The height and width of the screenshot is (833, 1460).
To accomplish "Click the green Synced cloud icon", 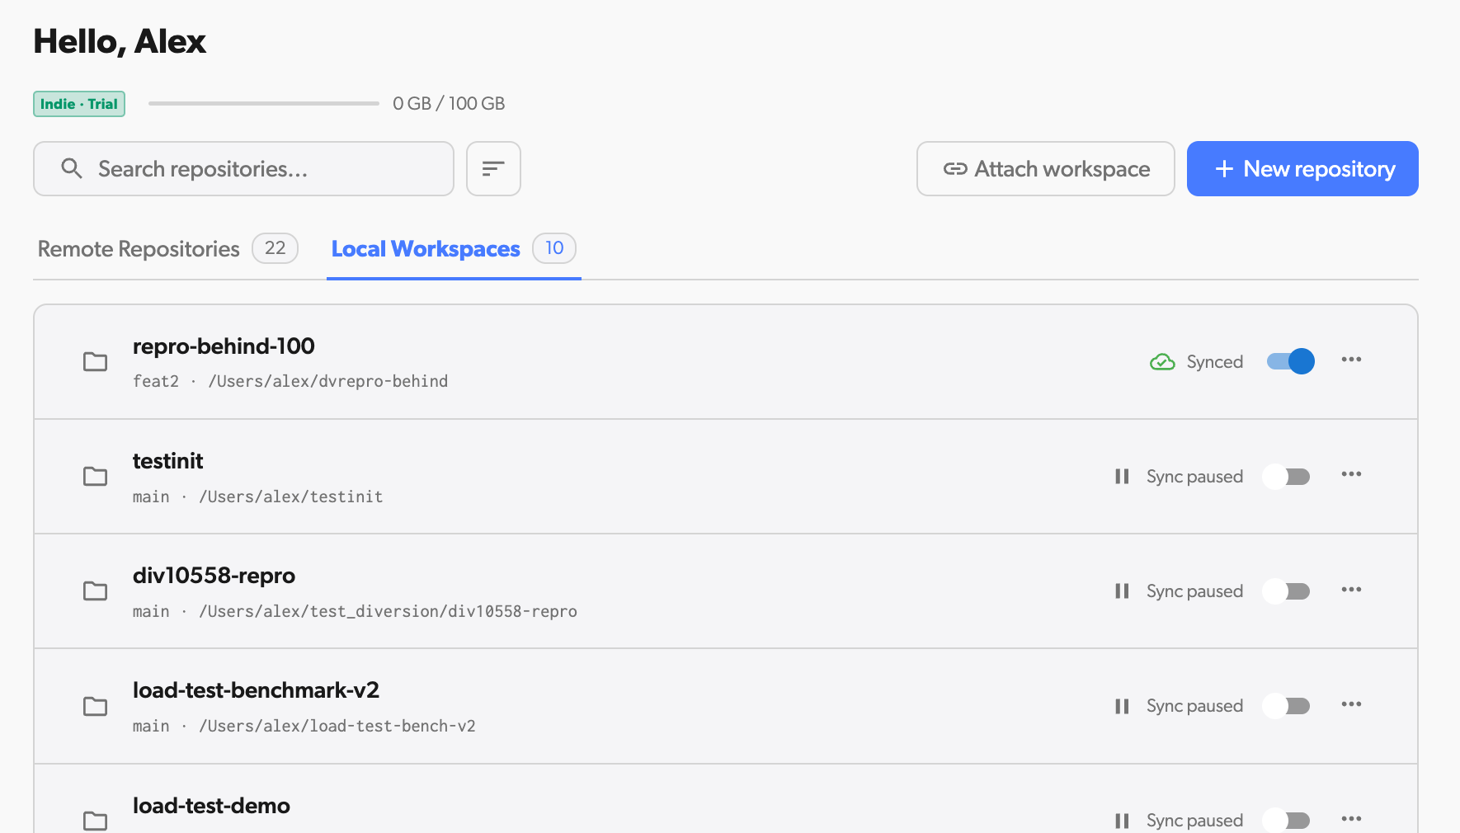I will (x=1162, y=362).
